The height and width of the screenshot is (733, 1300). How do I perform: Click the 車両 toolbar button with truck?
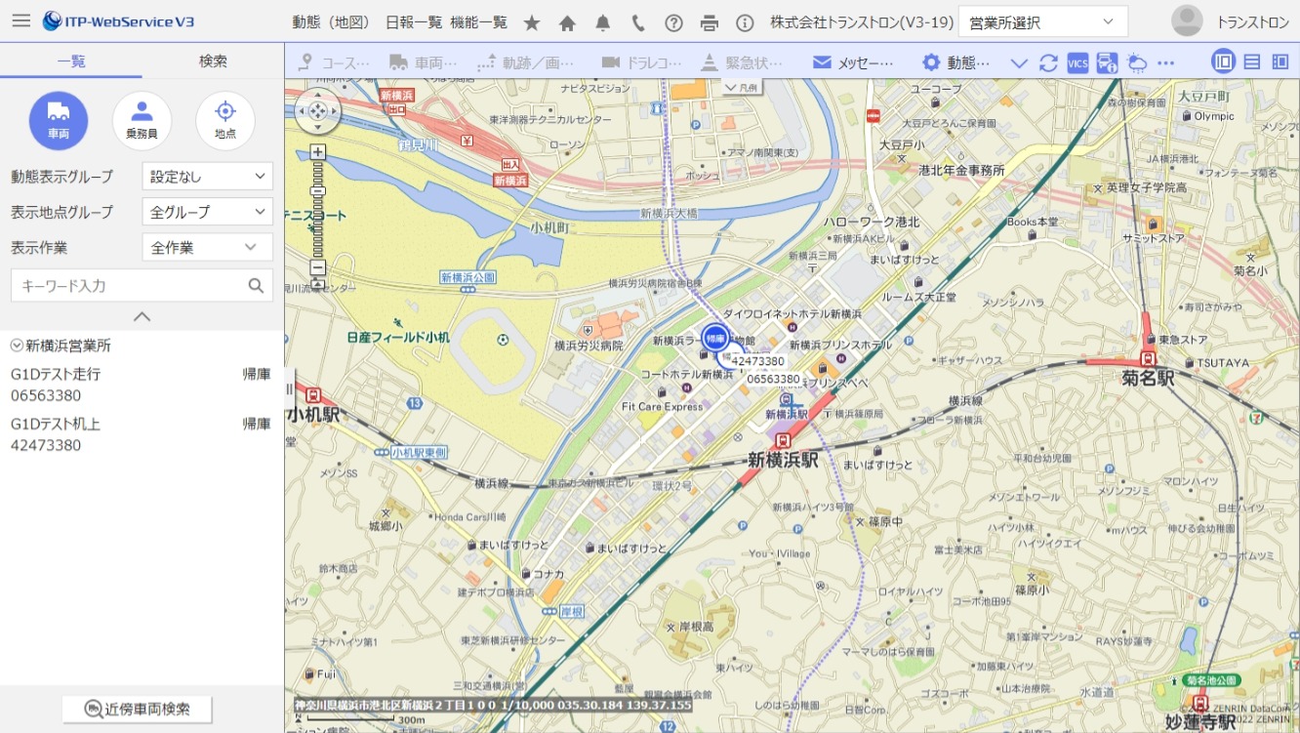click(x=423, y=62)
